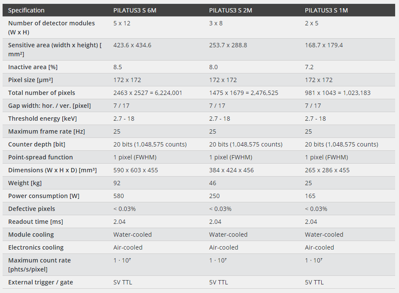Click the Electronics cooling row label

[36, 247]
